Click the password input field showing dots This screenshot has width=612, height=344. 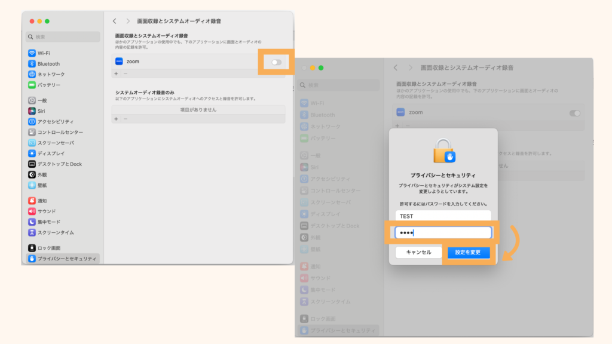tap(443, 232)
